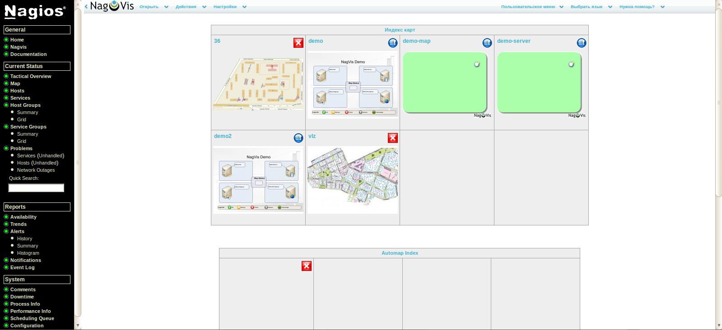Open the Nagvis sidebar link
The image size is (722, 330).
point(19,47)
